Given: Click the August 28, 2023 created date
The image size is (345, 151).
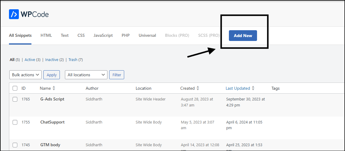Looking at the screenshot, I should [x=197, y=102].
